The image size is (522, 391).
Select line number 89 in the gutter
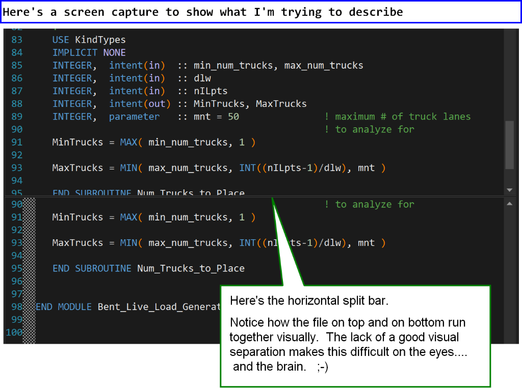(x=17, y=117)
